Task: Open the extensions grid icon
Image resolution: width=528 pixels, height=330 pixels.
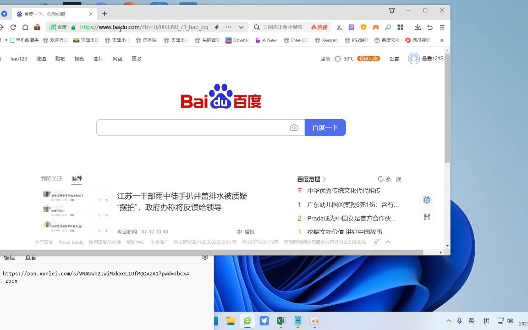Action: (400, 27)
